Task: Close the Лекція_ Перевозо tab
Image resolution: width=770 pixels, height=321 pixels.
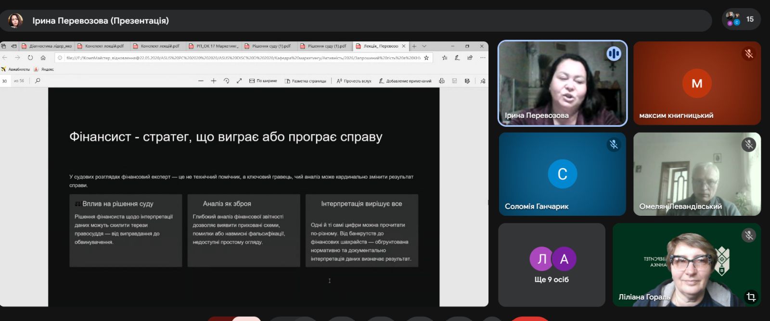Action: pos(404,46)
